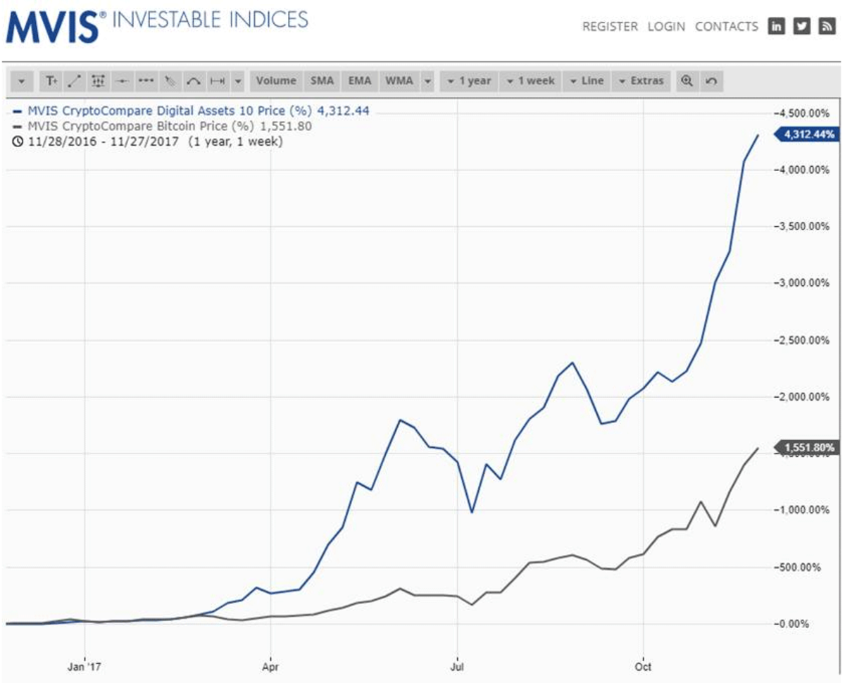The width and height of the screenshot is (845, 683).
Task: Open the 1 week interval dropdown
Action: [530, 81]
